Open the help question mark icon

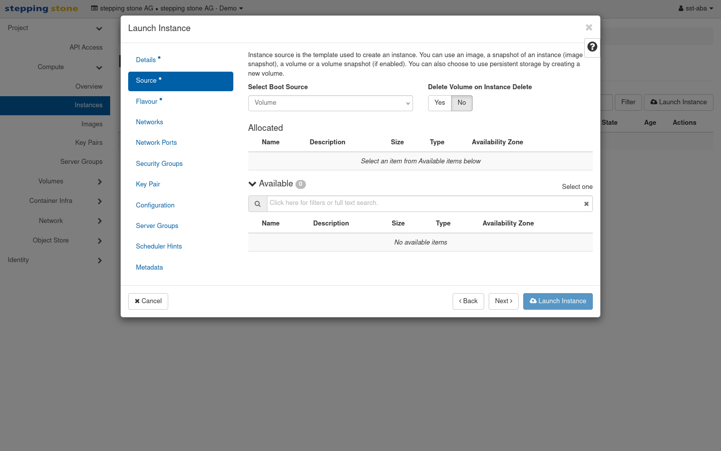point(592,47)
